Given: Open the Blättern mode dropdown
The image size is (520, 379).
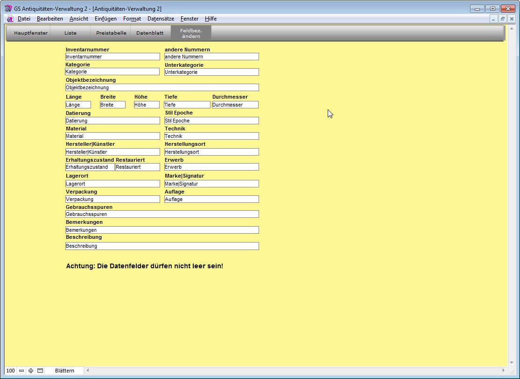Looking at the screenshot, I should pyautogui.click(x=64, y=371).
